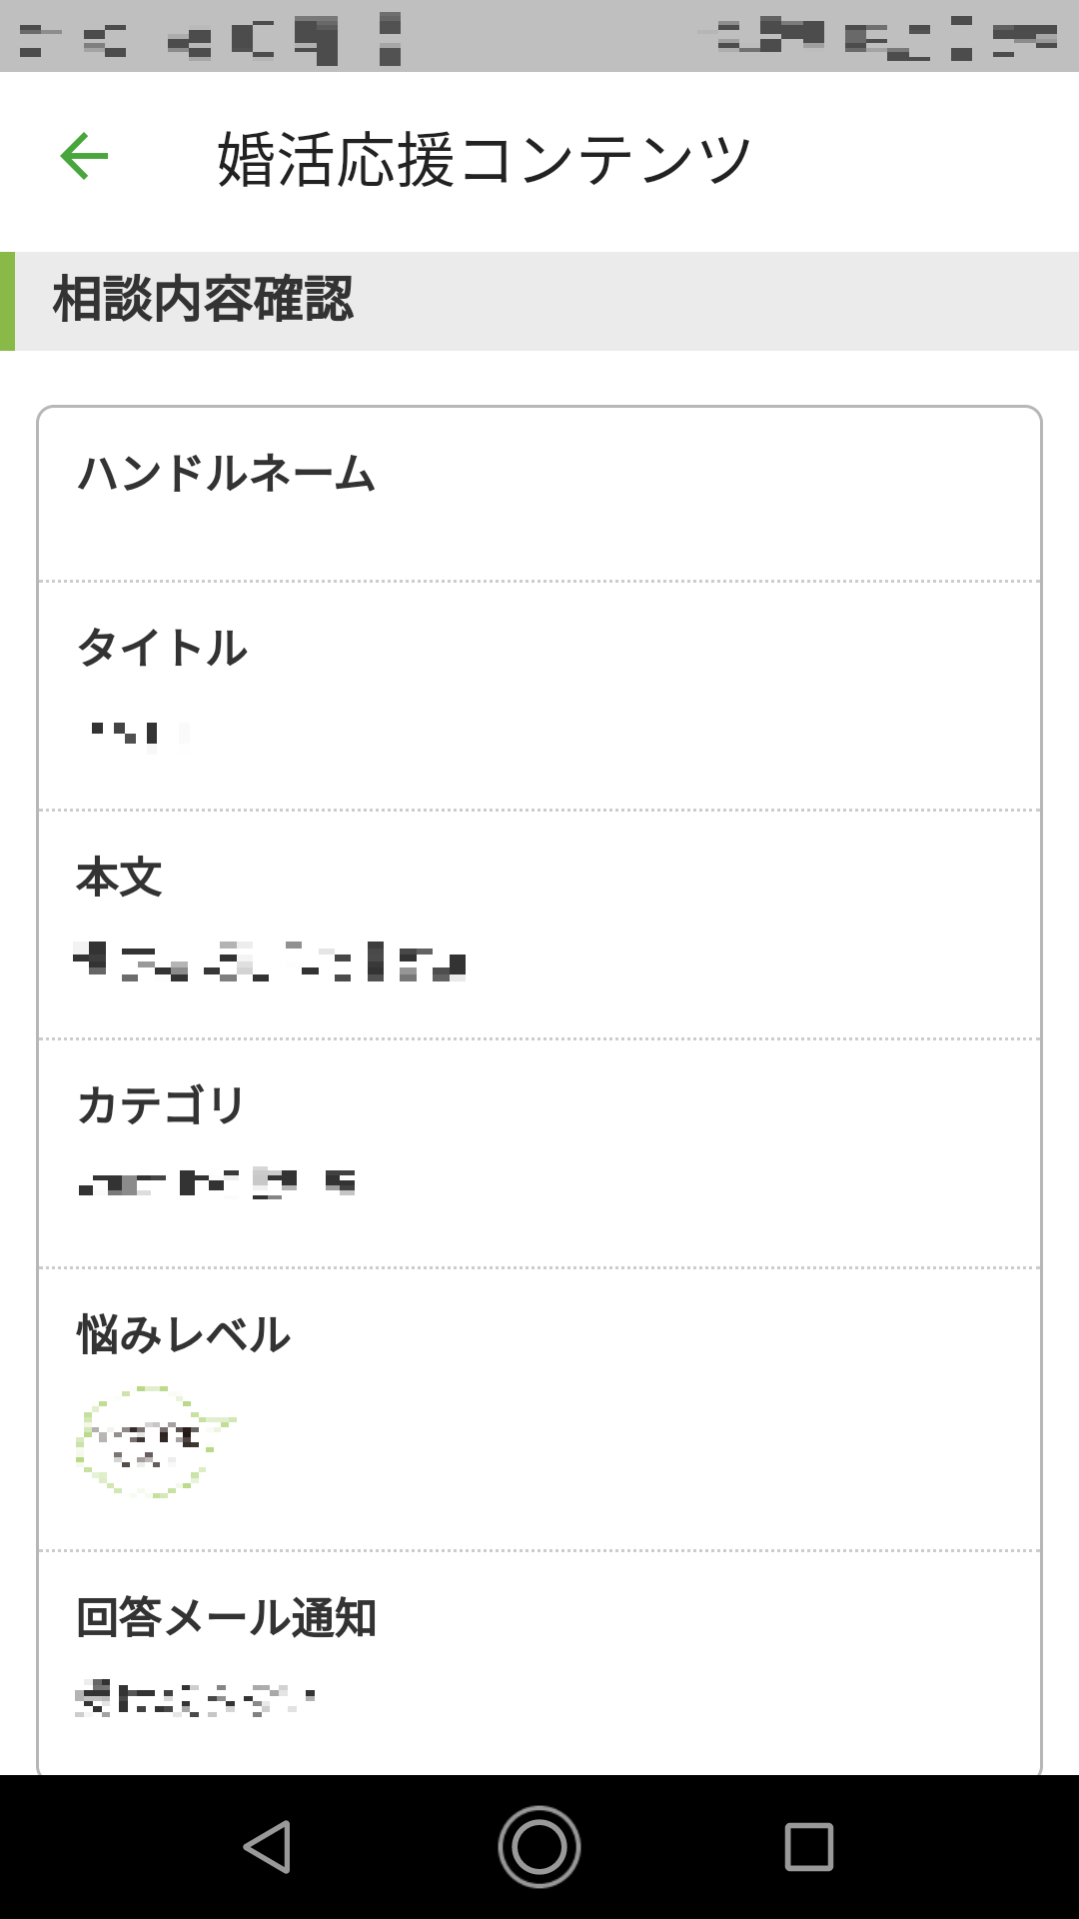The height and width of the screenshot is (1919, 1079).
Task: Select the value under 回答メール通知
Action: tap(196, 1698)
